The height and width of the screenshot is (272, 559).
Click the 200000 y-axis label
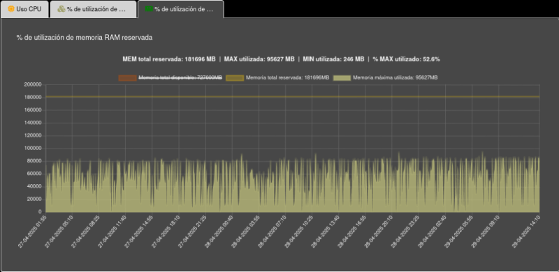(32, 84)
